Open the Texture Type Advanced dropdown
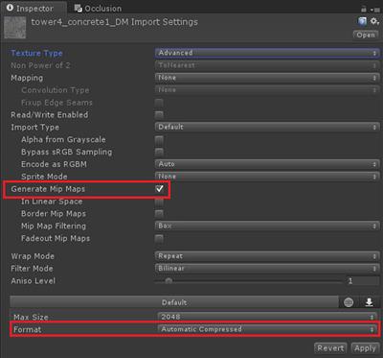Viewport: 383px width, 358px height. pyautogui.click(x=267, y=53)
